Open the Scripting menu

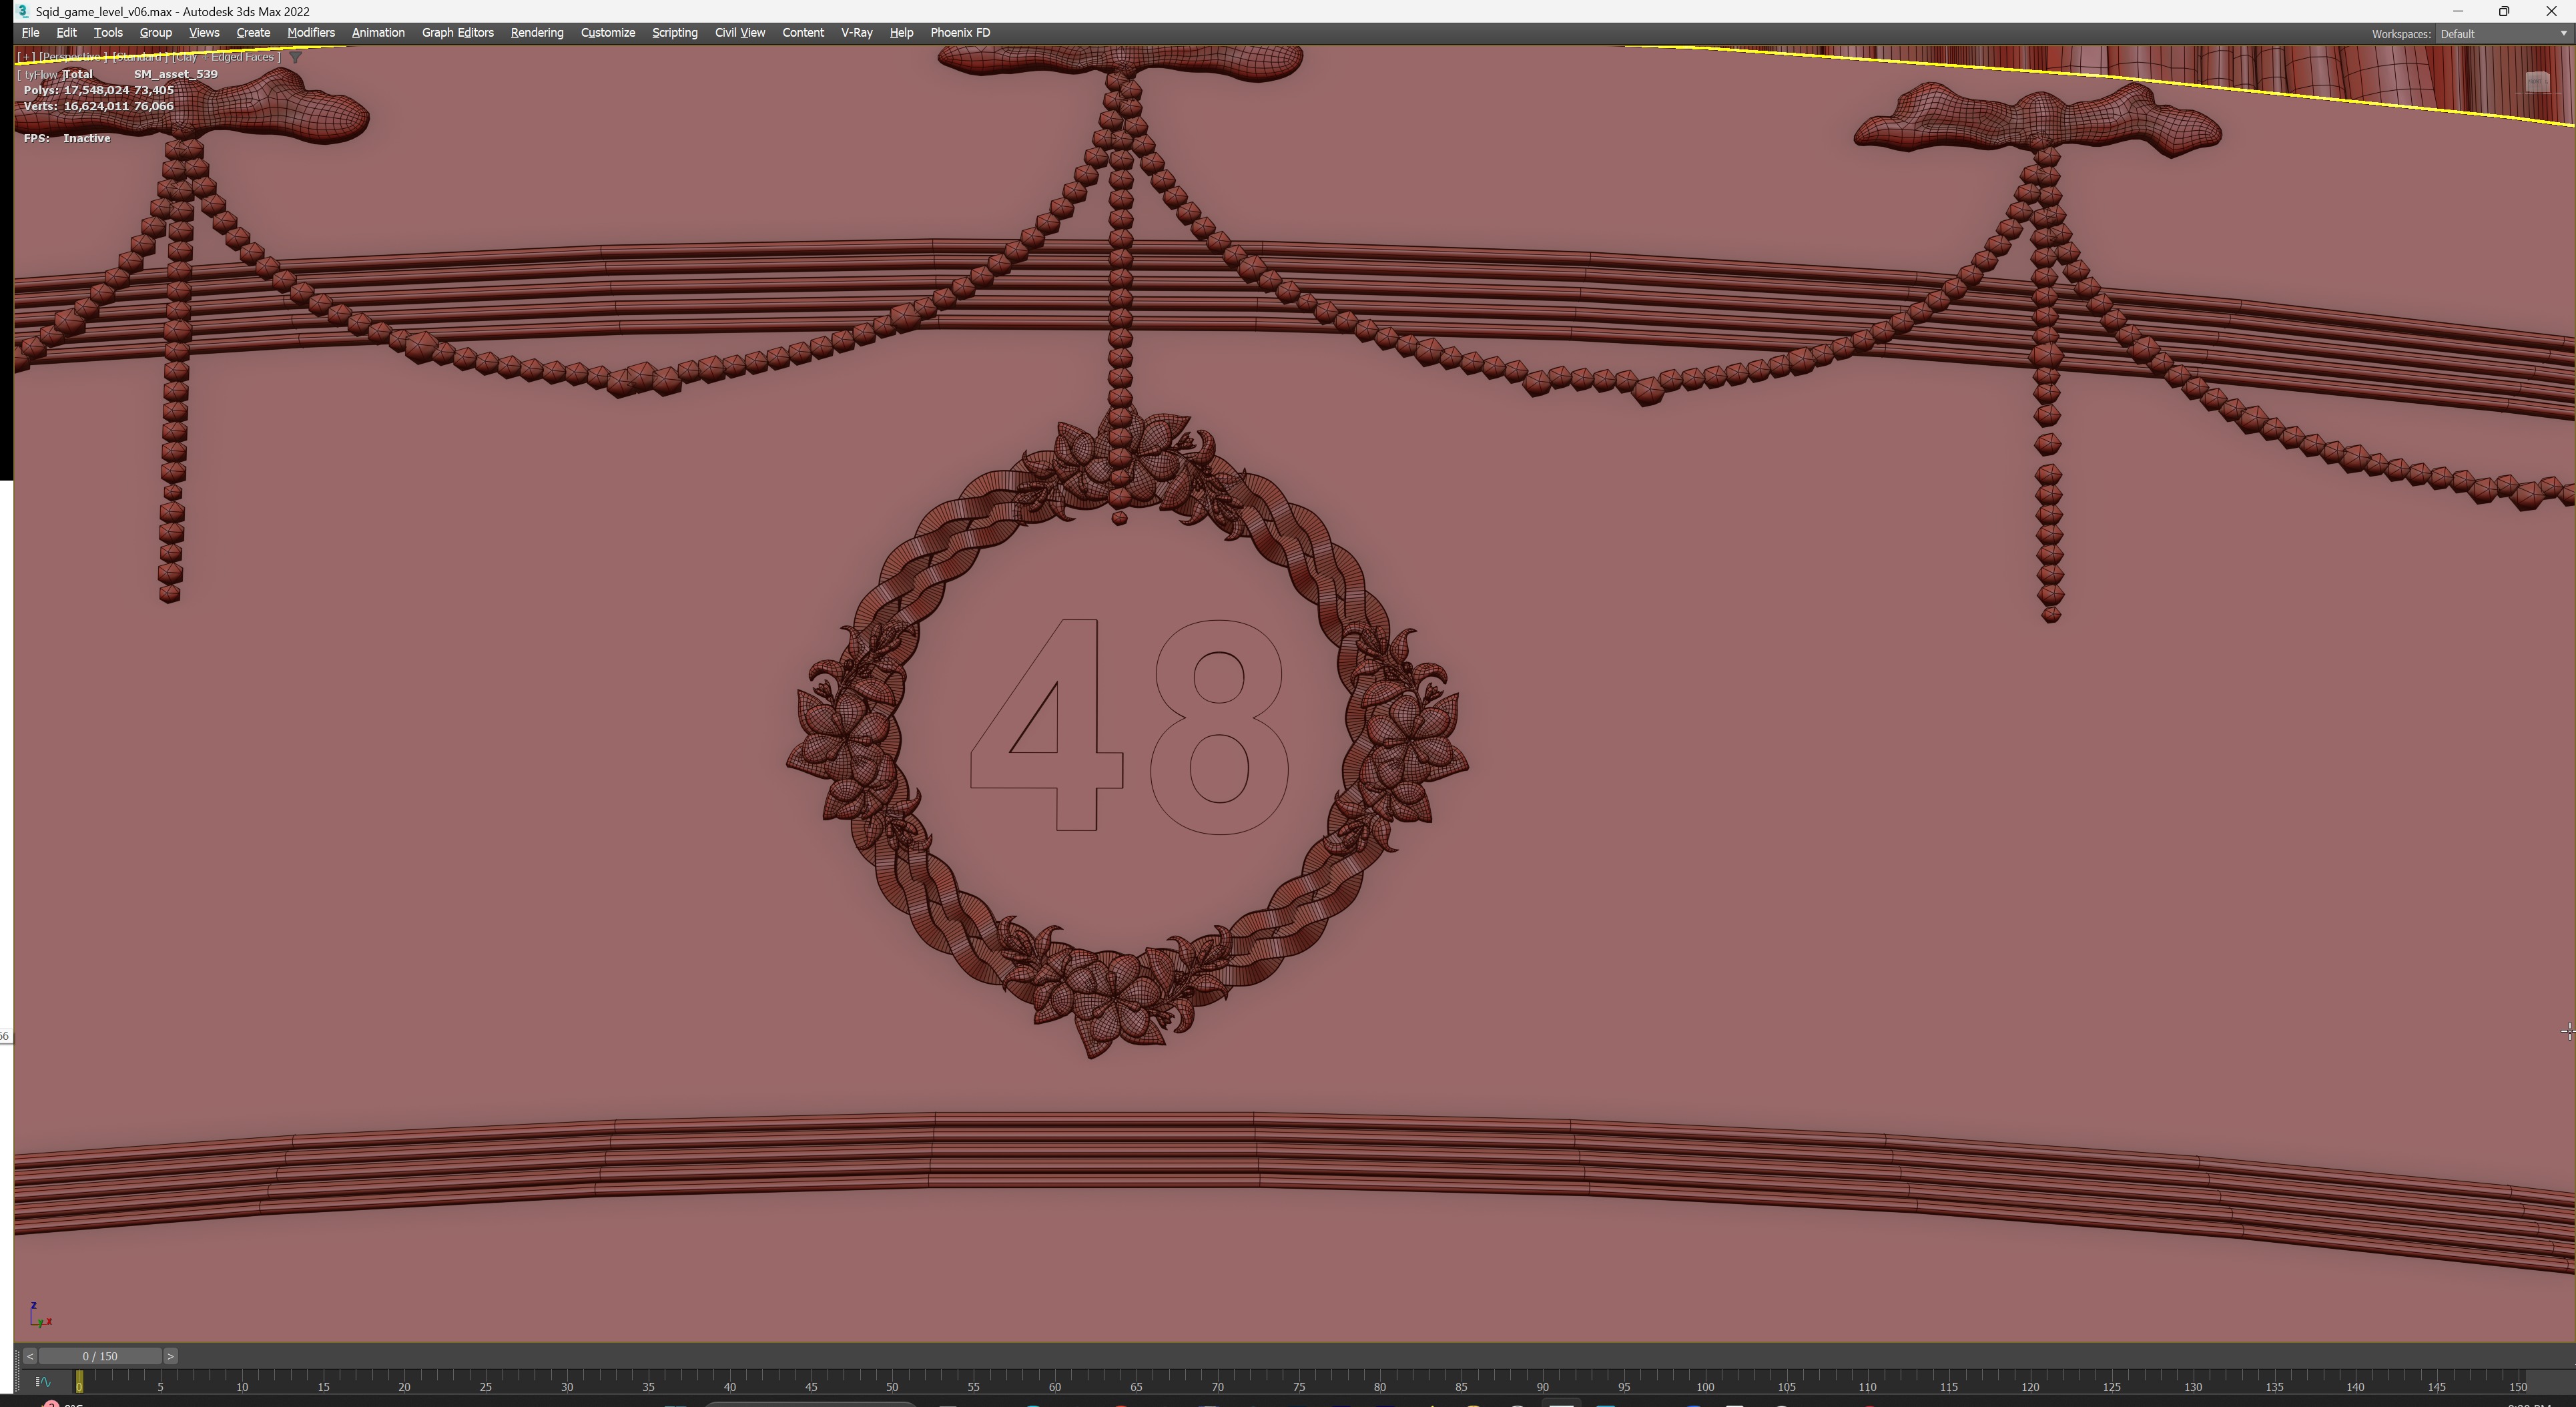[x=674, y=33]
